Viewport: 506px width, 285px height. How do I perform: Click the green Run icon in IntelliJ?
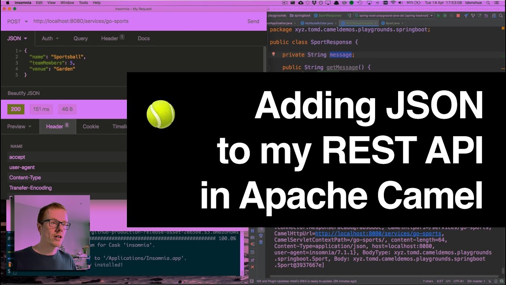pyautogui.click(x=439, y=15)
